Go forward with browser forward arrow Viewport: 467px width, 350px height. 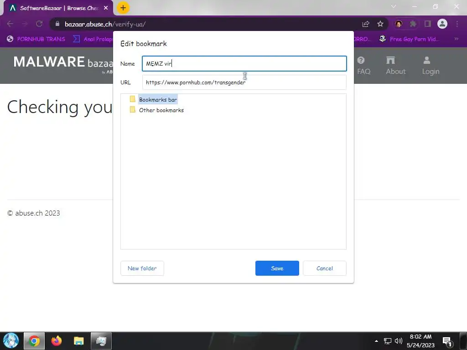click(25, 24)
